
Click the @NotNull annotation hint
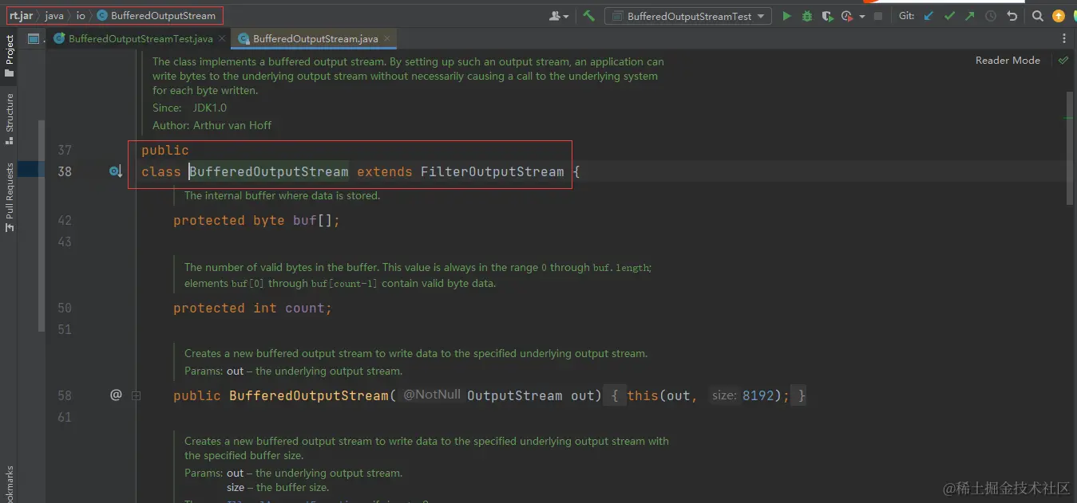point(432,395)
